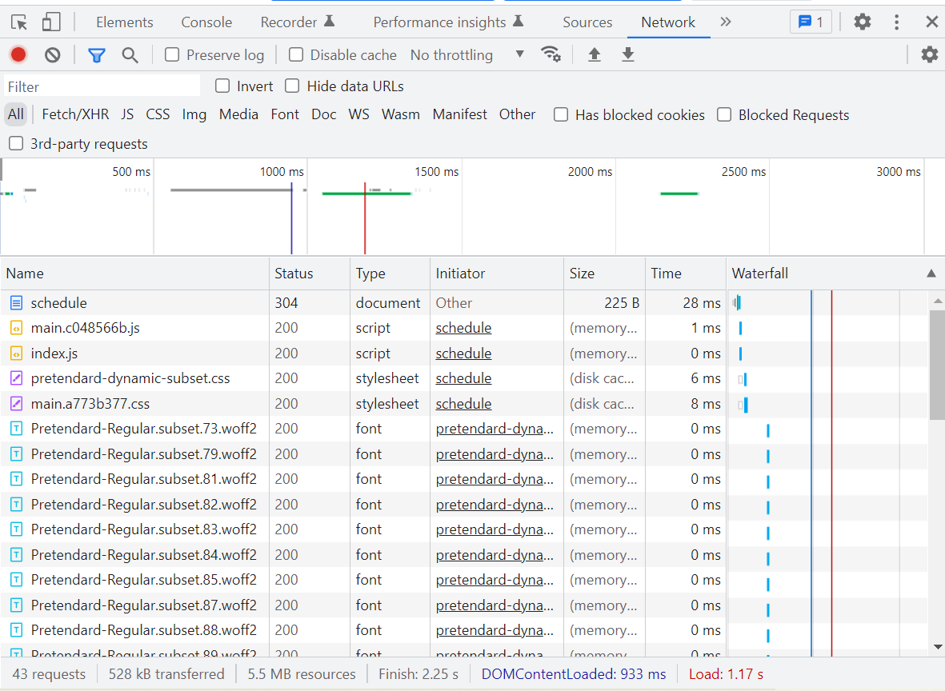Toggle the filter funnel icon
Viewport: 945px width, 691px height.
tap(97, 55)
